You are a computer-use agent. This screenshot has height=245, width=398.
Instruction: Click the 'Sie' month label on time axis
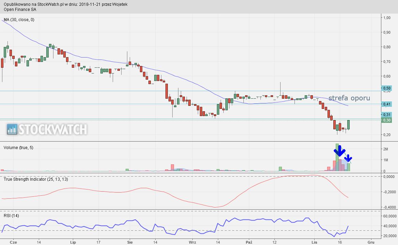(130, 242)
